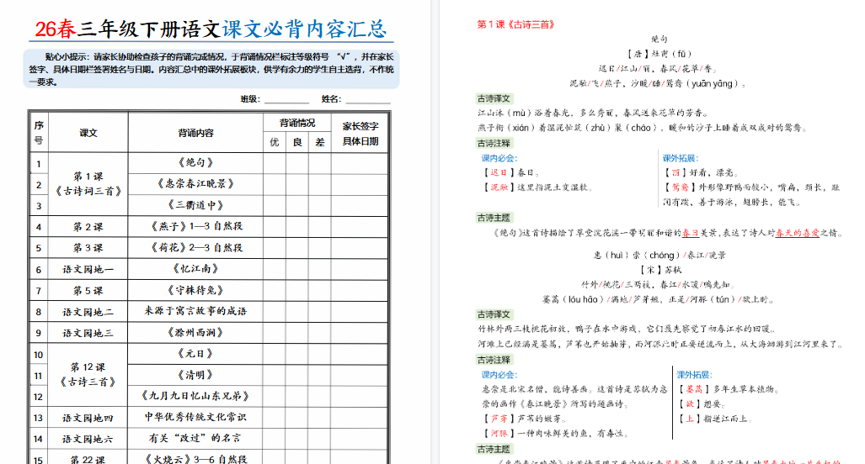Click the red term 蒌蒿 in annotations
The height and width of the screenshot is (464, 865).
[x=694, y=389]
